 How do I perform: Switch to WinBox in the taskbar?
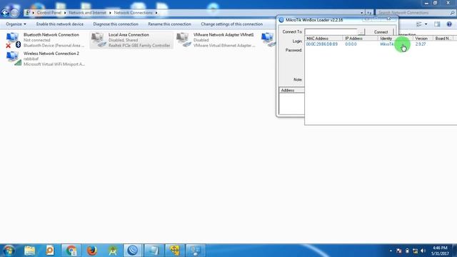133,251
